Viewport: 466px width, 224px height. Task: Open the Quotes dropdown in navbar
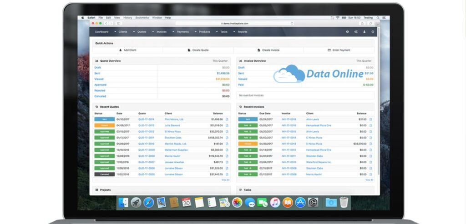(142, 32)
